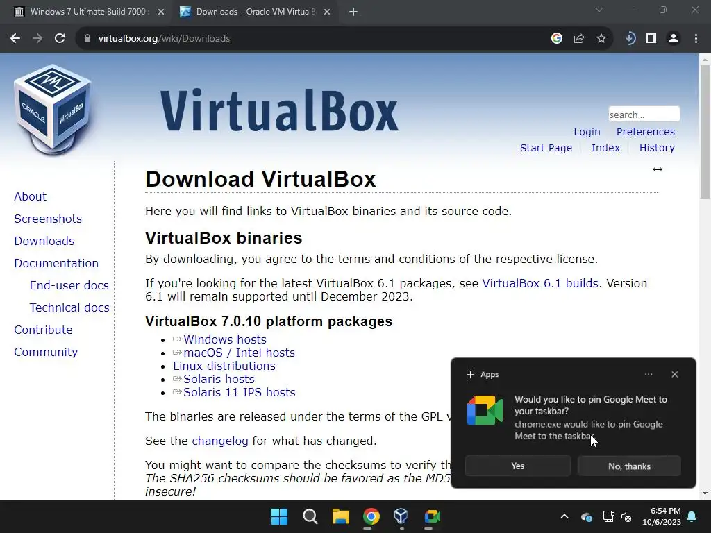Open the share page icon
Image resolution: width=711 pixels, height=533 pixels.
pos(579,39)
